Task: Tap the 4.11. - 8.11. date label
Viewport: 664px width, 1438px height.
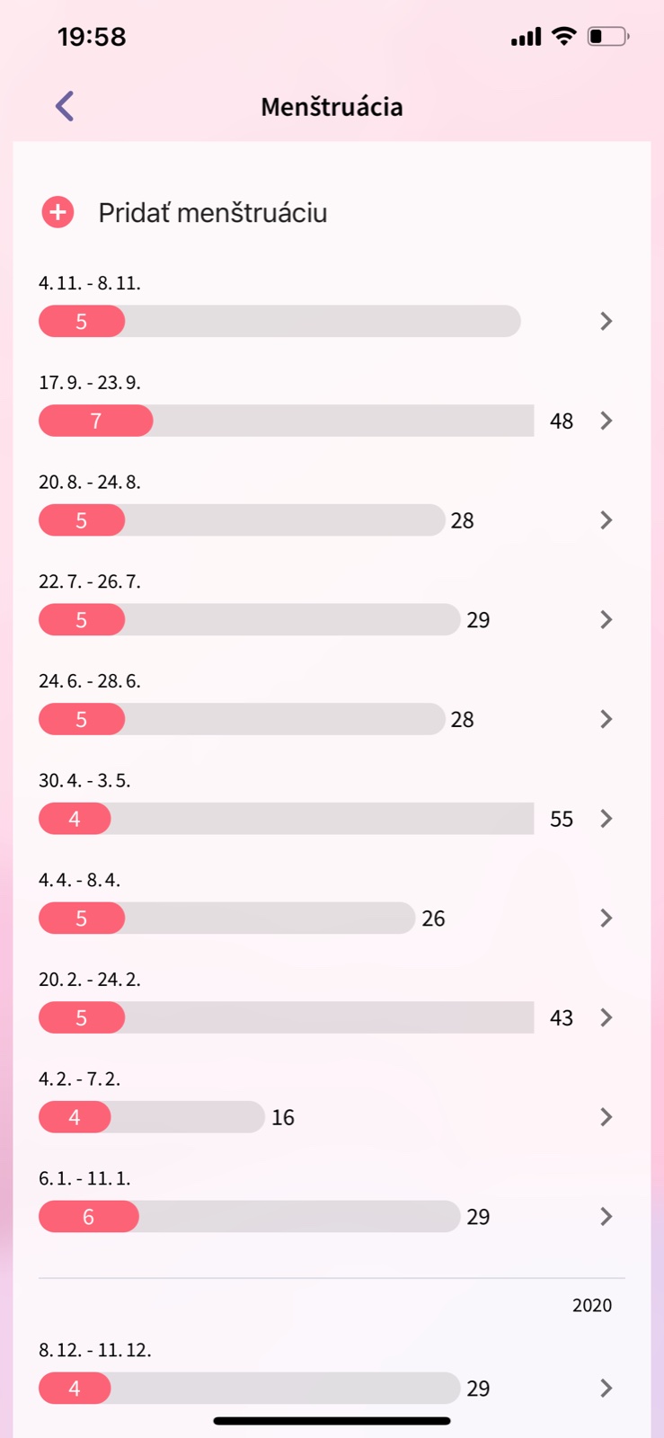Action: 90,283
